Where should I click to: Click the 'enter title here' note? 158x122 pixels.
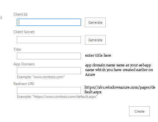98,55
